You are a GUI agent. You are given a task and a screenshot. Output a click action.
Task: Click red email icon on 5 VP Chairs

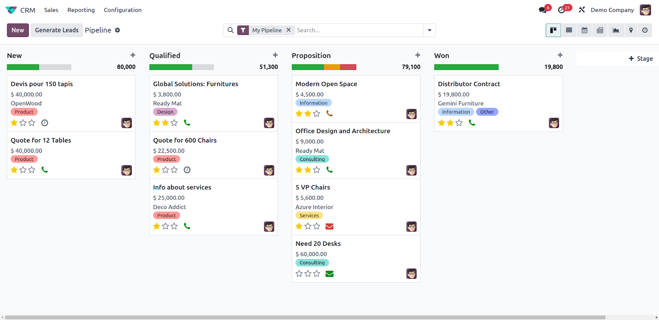(329, 227)
